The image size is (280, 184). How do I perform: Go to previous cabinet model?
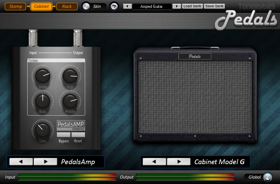pos(154,162)
